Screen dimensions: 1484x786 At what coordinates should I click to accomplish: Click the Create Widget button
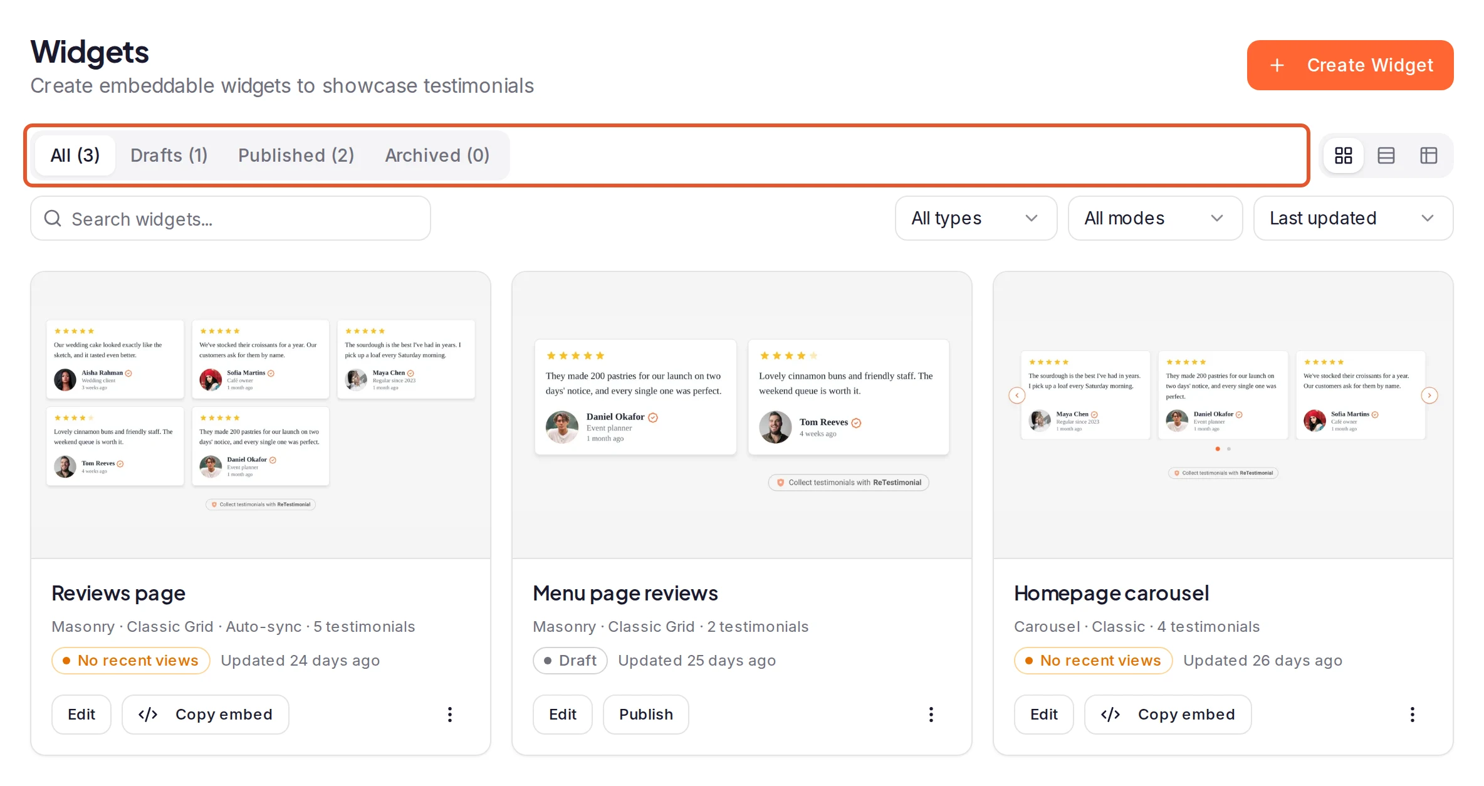click(1350, 65)
